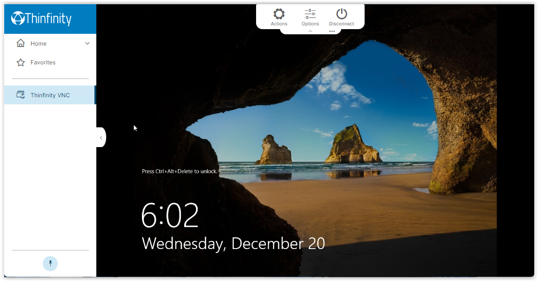Click the "Press Ctrl+Alt+Delete to unlock" text

(x=179, y=171)
